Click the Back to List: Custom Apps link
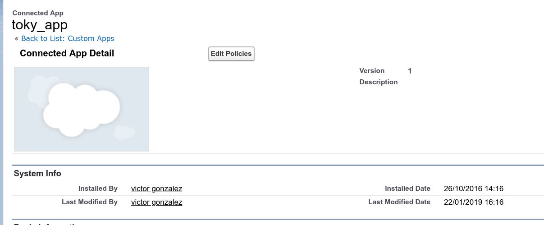The image size is (544, 225). (68, 38)
